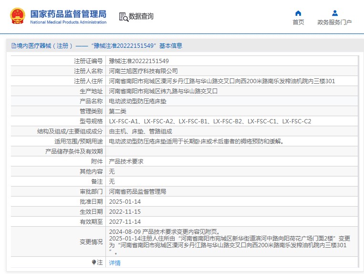Image resolution: width=364 pixels, height=274 pixels.
Task: Click the lightbulb icon beside 注
Action: [x=94, y=263]
